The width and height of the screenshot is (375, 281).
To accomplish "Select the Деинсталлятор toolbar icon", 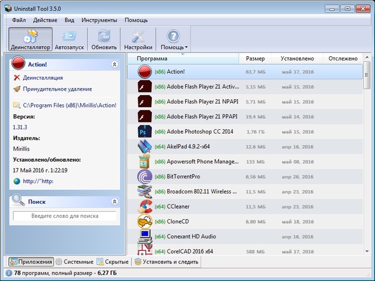I will pyautogui.click(x=29, y=38).
